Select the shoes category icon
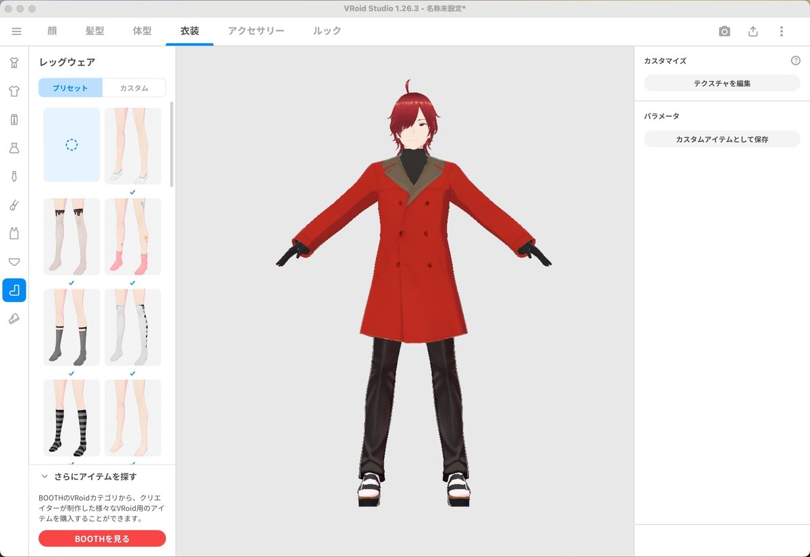This screenshot has width=810, height=557. point(14,318)
